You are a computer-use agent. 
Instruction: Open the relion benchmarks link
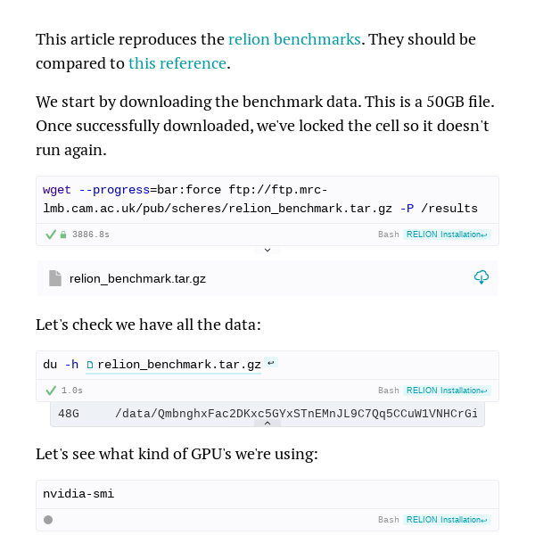(x=294, y=39)
